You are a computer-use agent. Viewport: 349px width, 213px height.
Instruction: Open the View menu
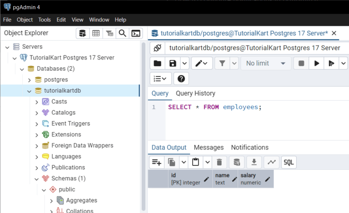pyautogui.click(x=77, y=20)
